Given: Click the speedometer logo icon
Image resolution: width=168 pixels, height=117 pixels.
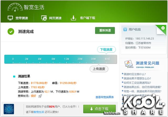Looking at the screenshot, I should tap(15, 7).
